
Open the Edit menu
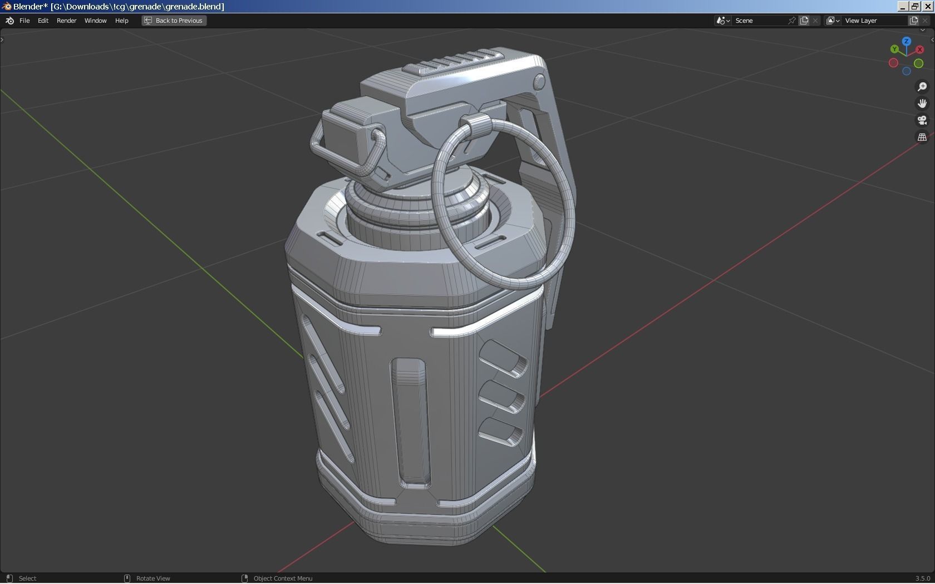(x=43, y=21)
